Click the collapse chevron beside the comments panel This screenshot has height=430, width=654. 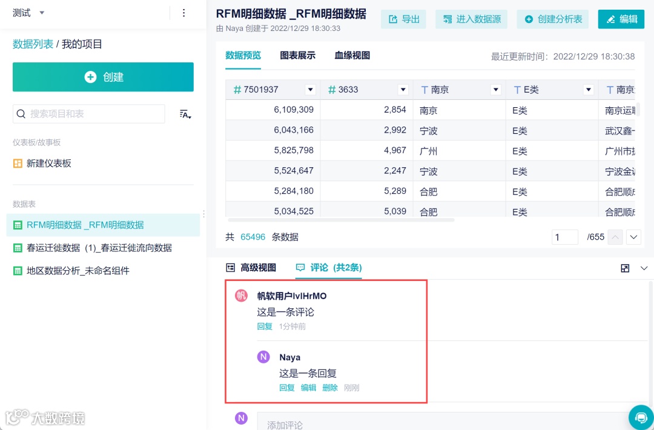click(x=643, y=268)
